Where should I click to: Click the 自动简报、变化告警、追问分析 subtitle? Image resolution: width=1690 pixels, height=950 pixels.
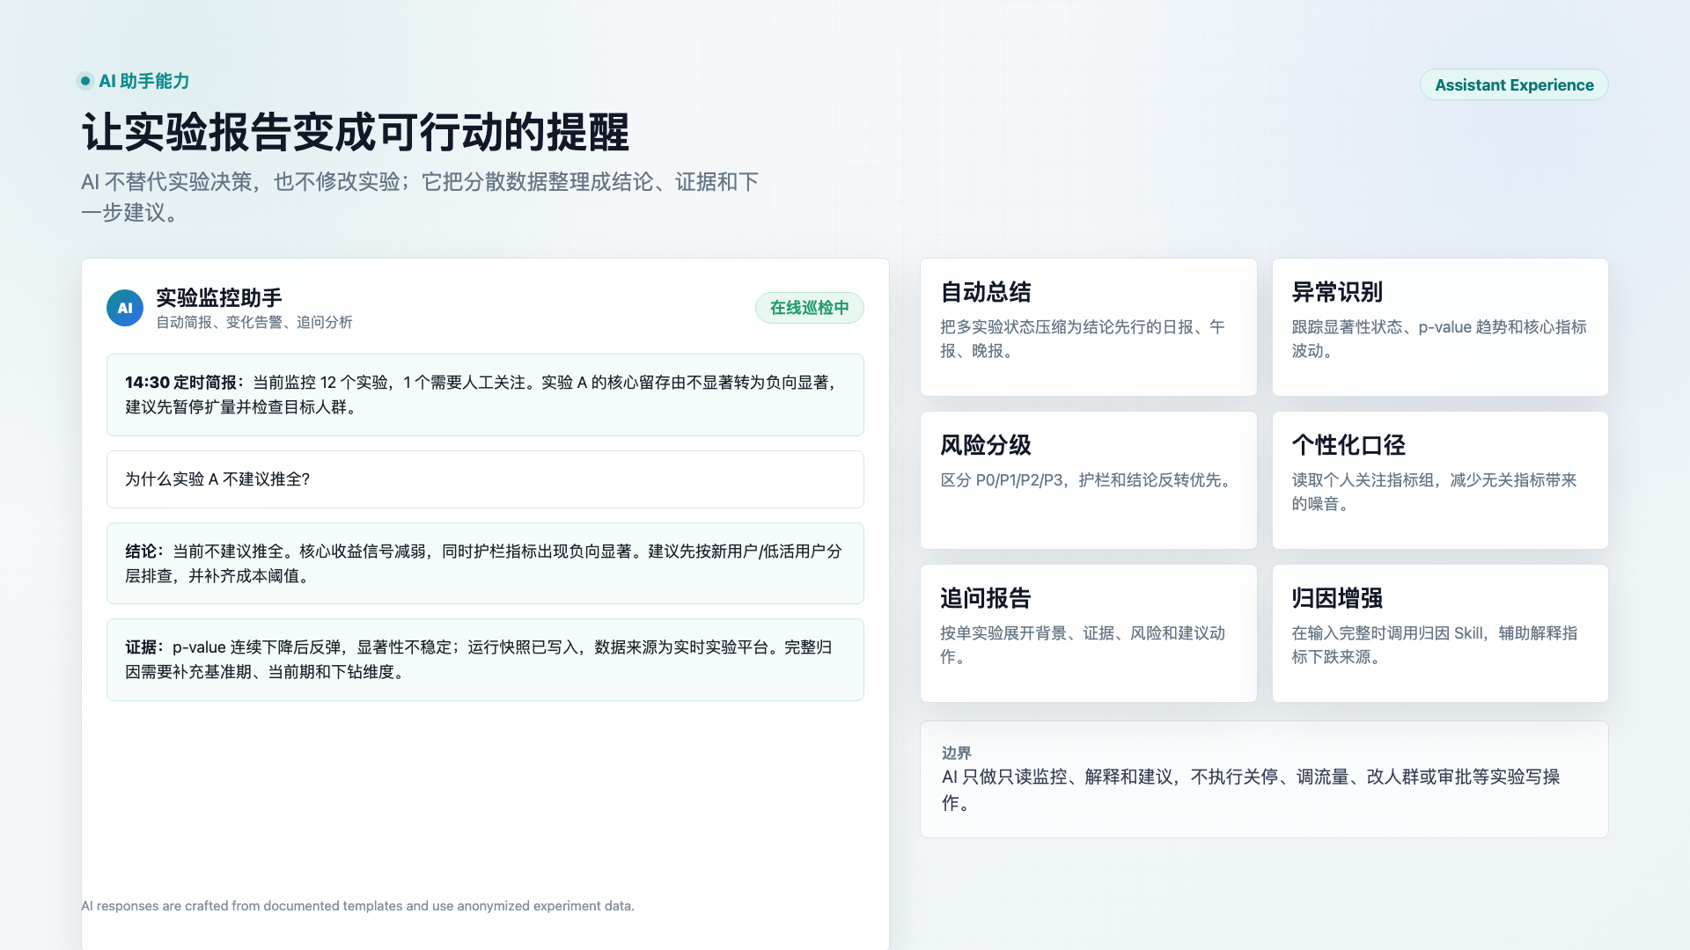tap(254, 323)
